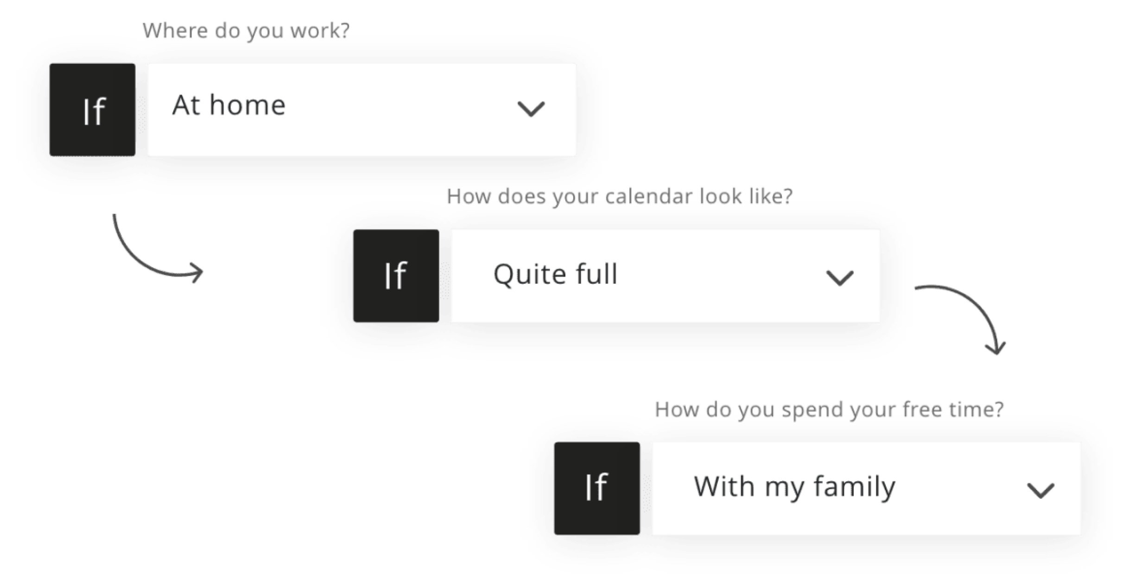Click the If block beside 'At home'
1129x577 pixels.
pyautogui.click(x=93, y=110)
